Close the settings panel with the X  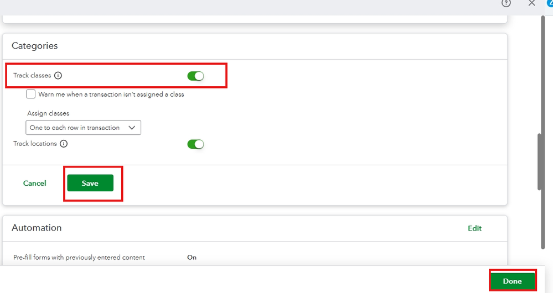coord(532,3)
